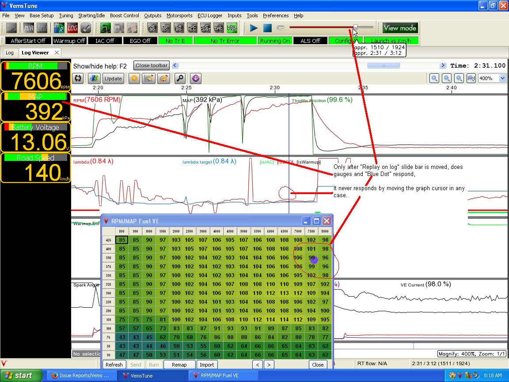
Task: Click the Close toolbar button
Action: pos(152,65)
